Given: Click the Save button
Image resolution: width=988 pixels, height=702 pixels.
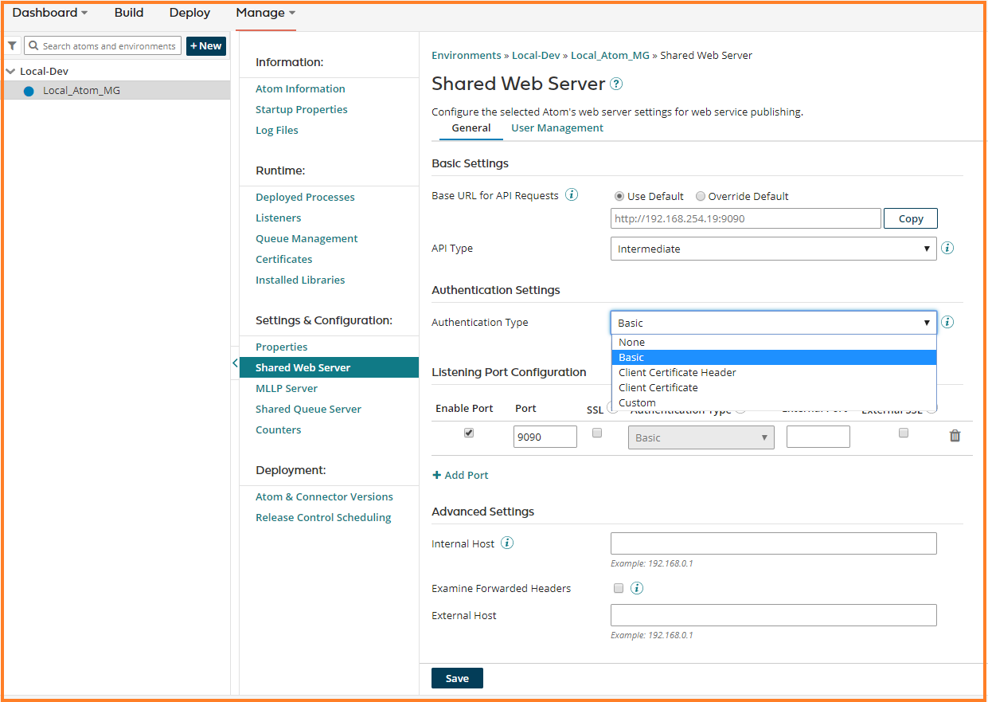Looking at the screenshot, I should pos(457,678).
